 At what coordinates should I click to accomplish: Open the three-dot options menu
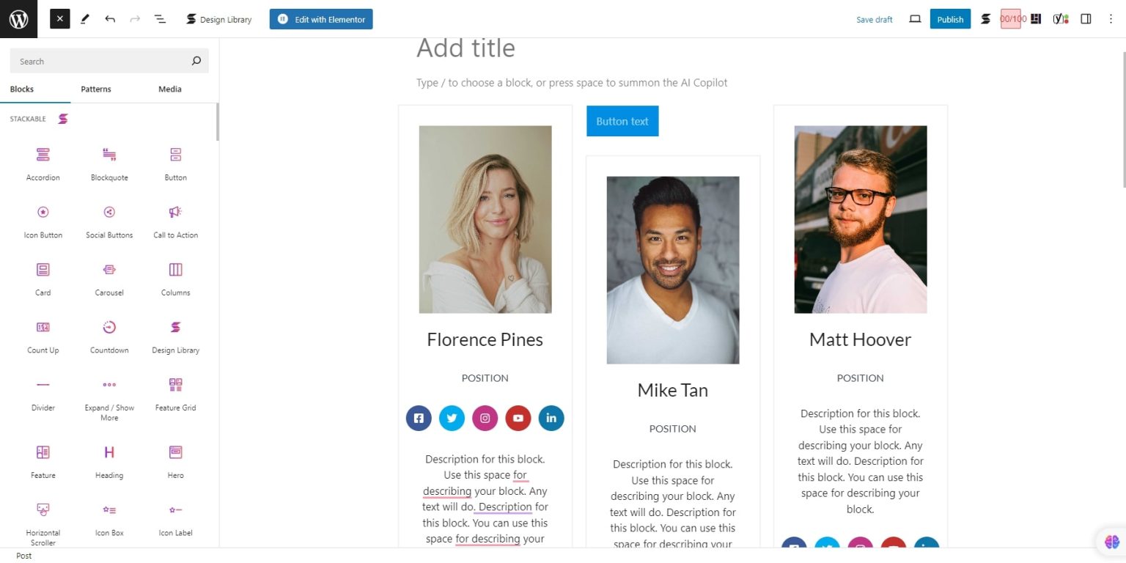click(x=1111, y=18)
